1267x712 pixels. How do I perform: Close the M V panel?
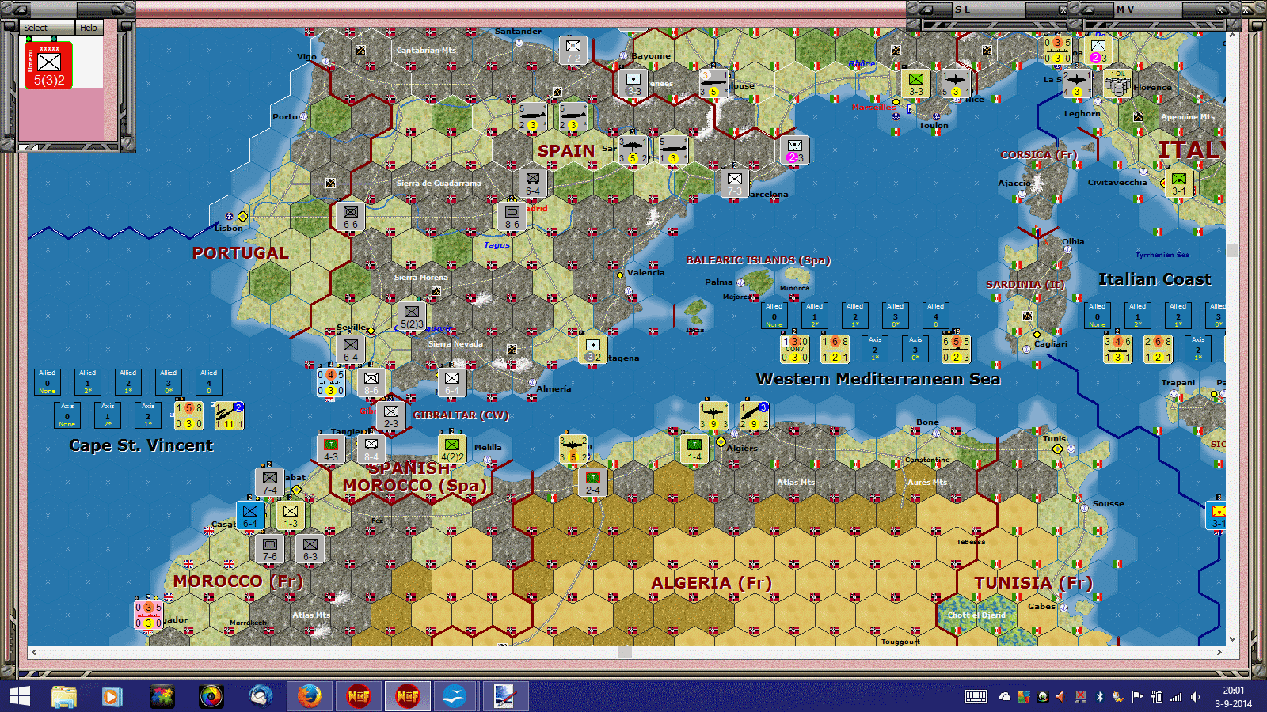[x=1221, y=9]
